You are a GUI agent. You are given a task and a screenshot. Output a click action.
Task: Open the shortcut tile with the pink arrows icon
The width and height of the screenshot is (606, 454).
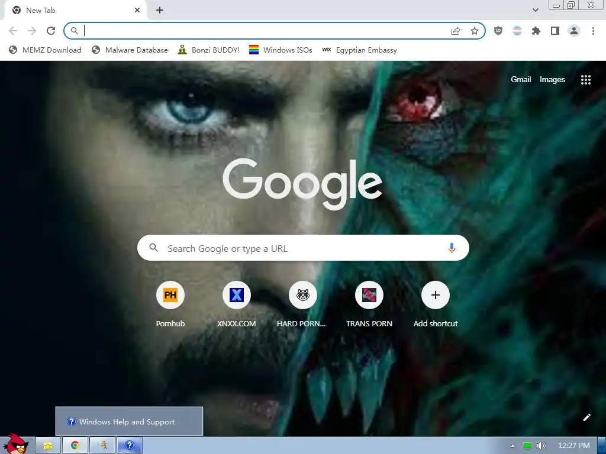pyautogui.click(x=369, y=295)
